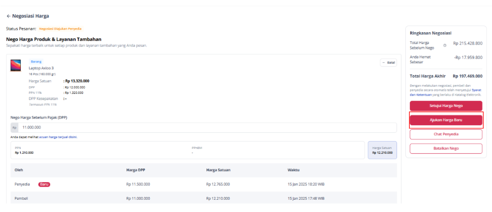Click the back arrow beside Negosiasi Harga
The image size is (492, 212).
coord(8,16)
